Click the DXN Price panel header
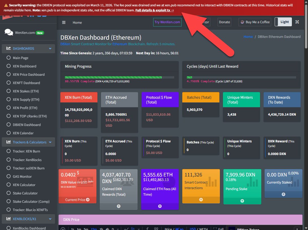Image resolution: width=308 pixels, height=230 pixels. 180,219
